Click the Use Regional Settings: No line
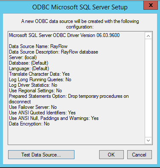160x168 pixels. coord(35,91)
